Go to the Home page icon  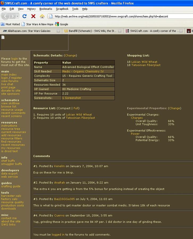point(42,16)
